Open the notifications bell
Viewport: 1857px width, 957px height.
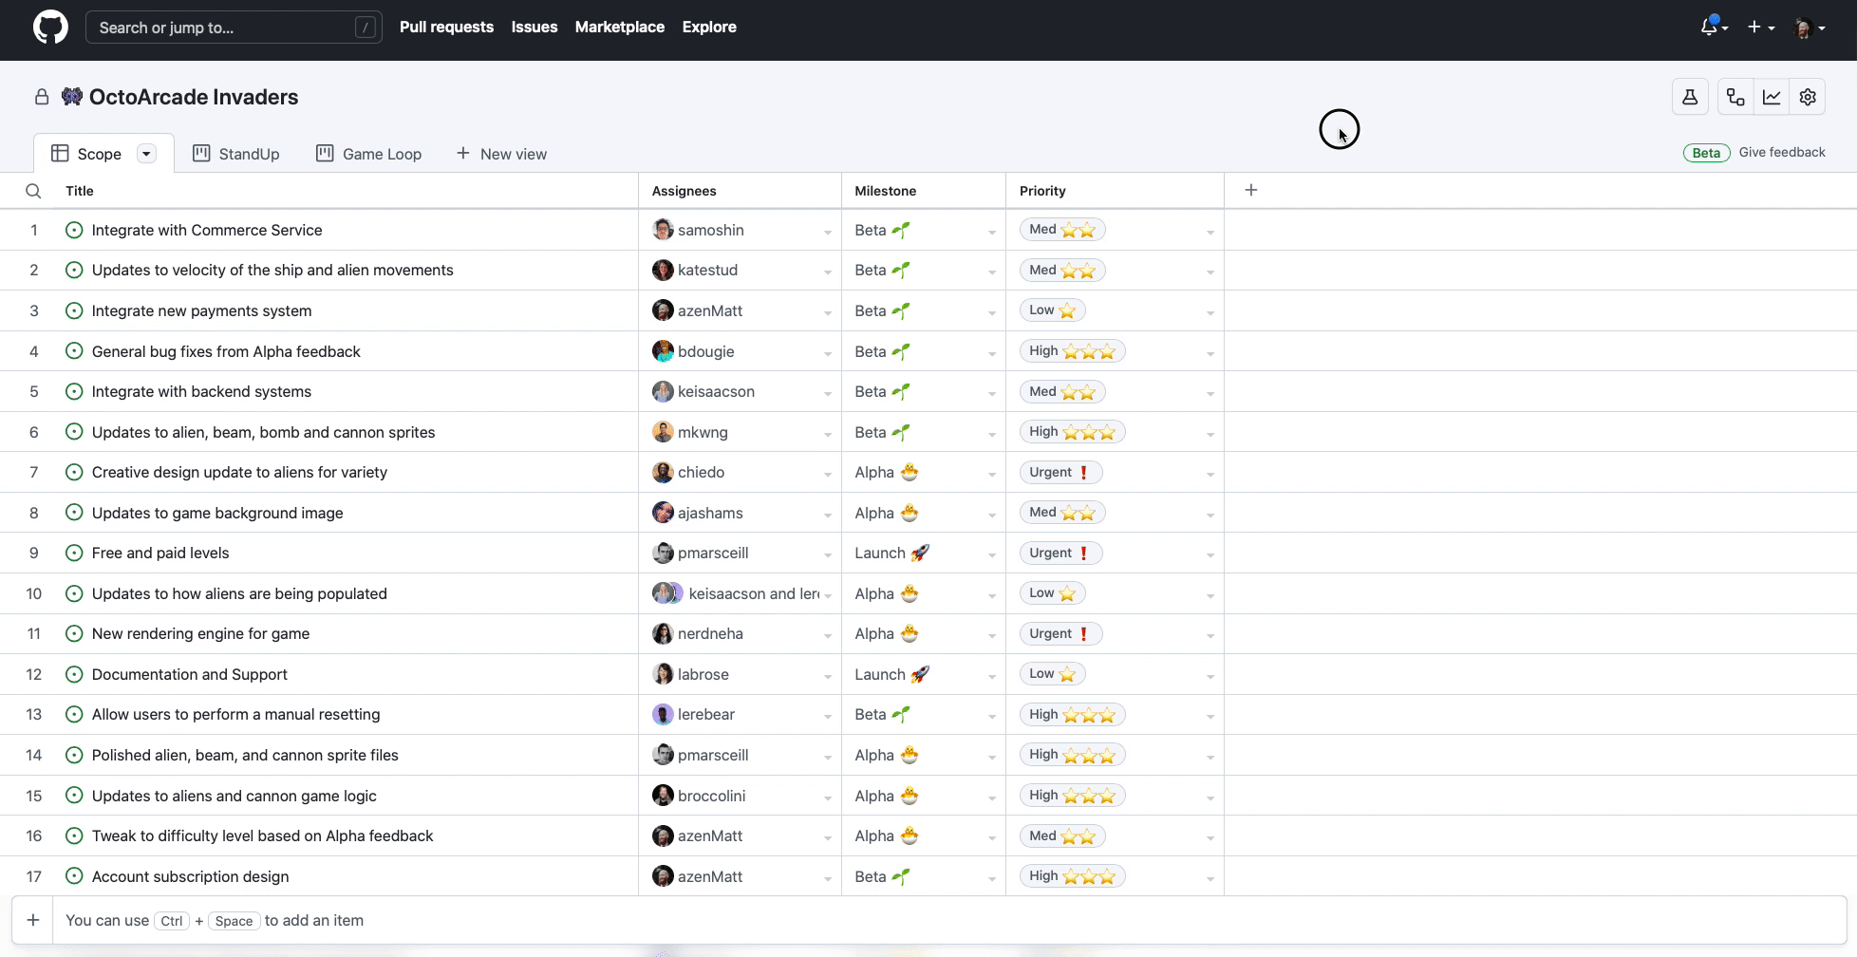click(1710, 28)
